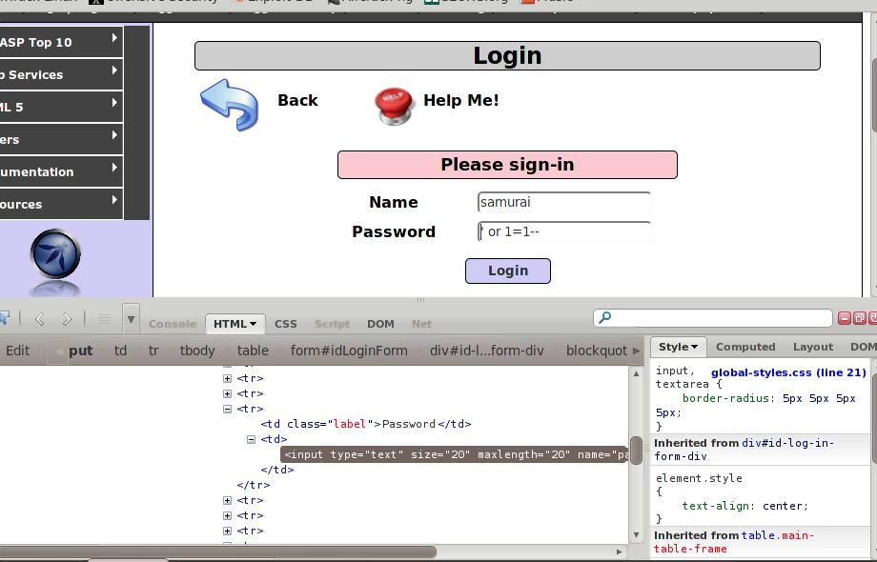This screenshot has height=562, width=877.
Task: Detach Firebug into a separate window
Action: [859, 318]
